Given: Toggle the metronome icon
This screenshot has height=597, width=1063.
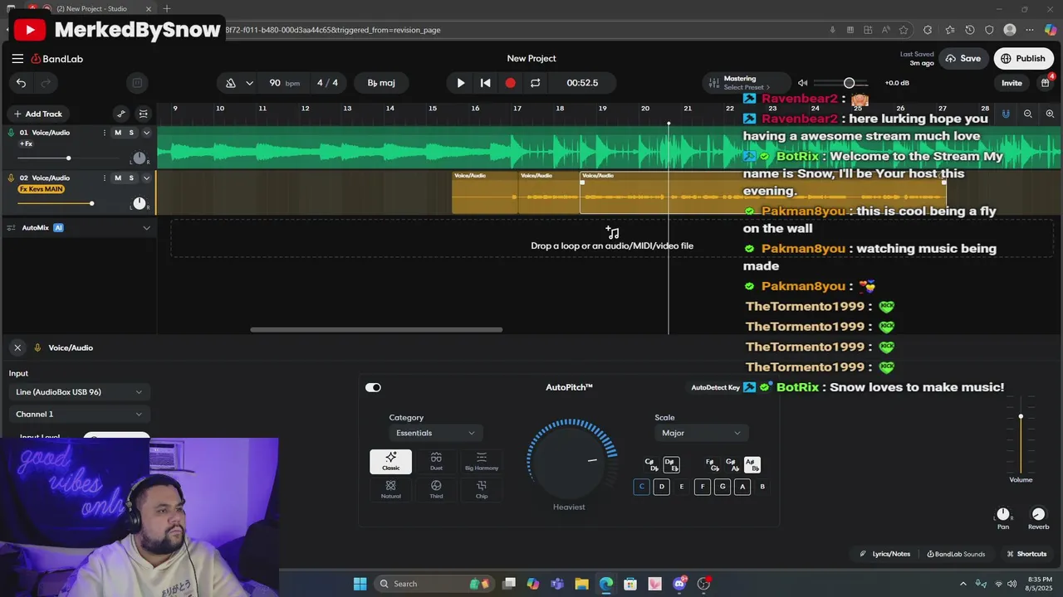Looking at the screenshot, I should tap(231, 83).
